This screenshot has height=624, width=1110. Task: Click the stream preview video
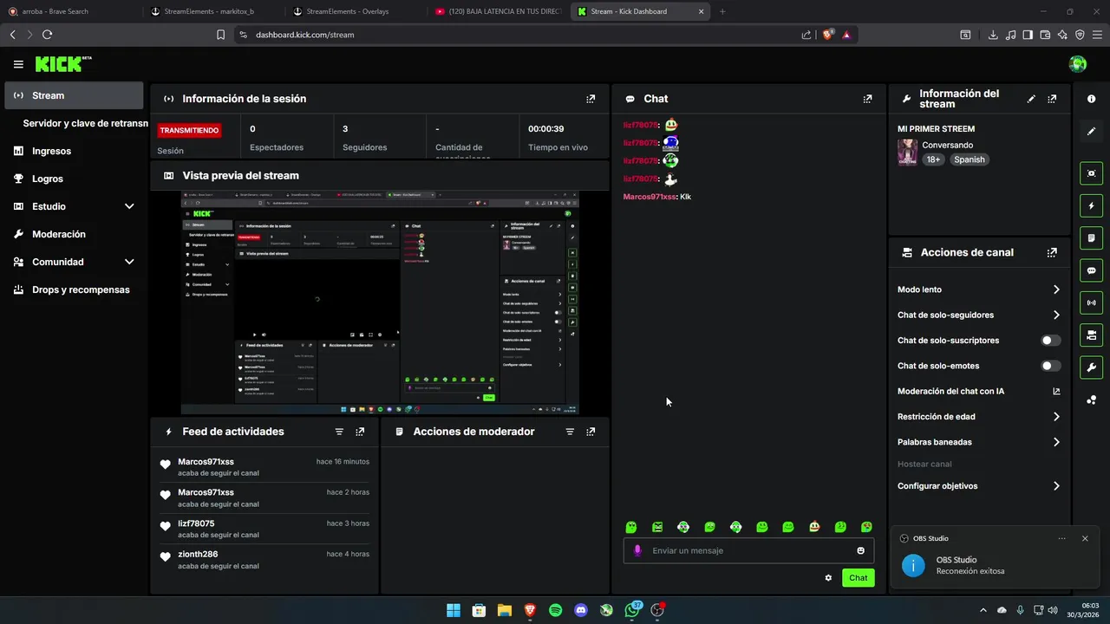(x=380, y=302)
